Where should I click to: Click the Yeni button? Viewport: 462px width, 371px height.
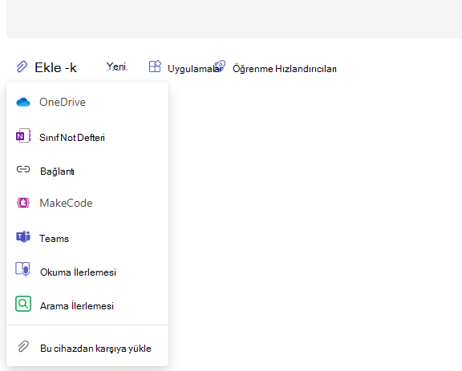116,67
